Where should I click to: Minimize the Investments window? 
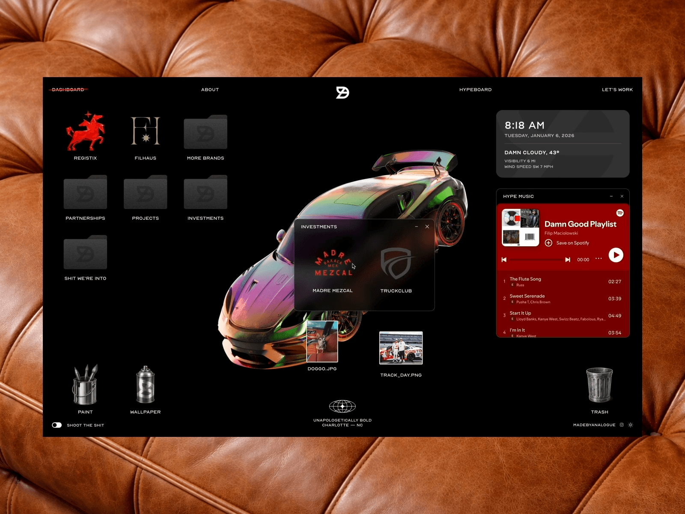[416, 227]
